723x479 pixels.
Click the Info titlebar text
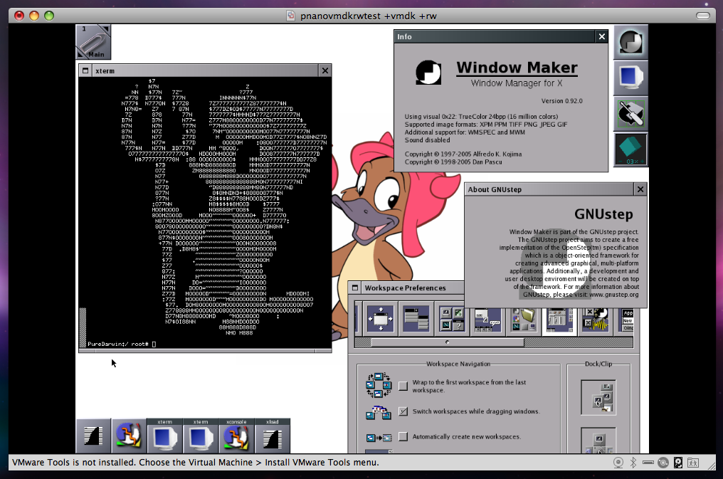coord(404,37)
